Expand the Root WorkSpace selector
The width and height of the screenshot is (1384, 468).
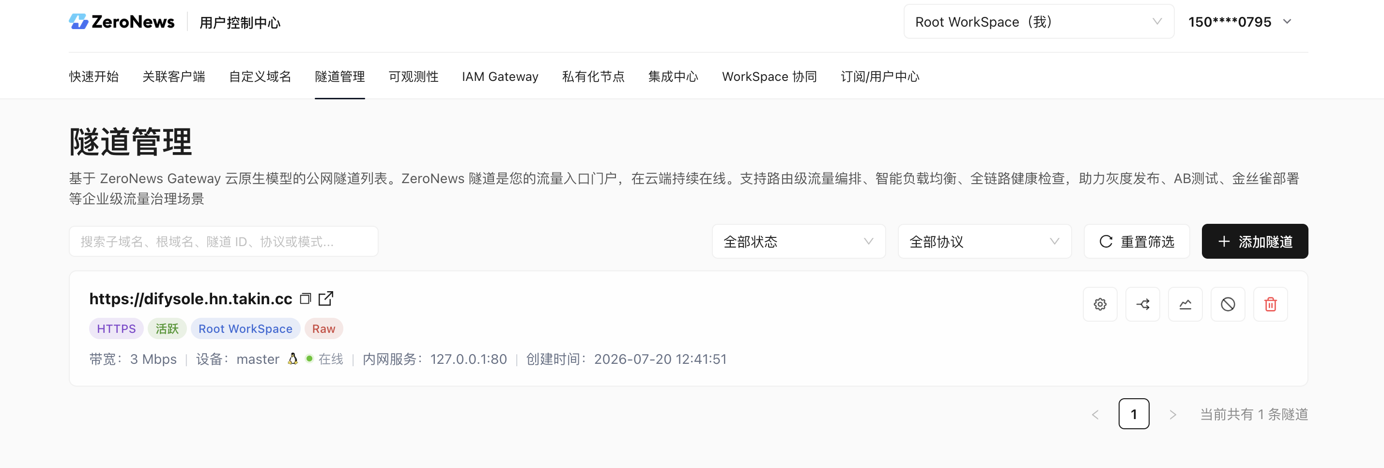coord(1039,21)
